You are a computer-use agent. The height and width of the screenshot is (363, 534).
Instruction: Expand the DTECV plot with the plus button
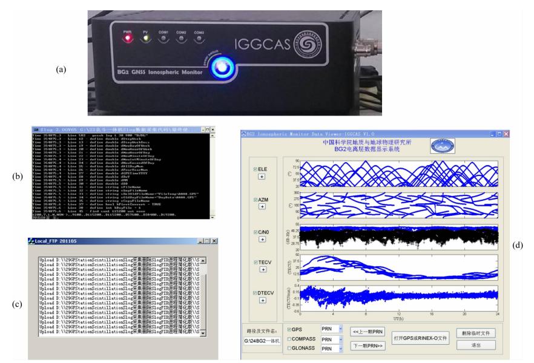263,301
